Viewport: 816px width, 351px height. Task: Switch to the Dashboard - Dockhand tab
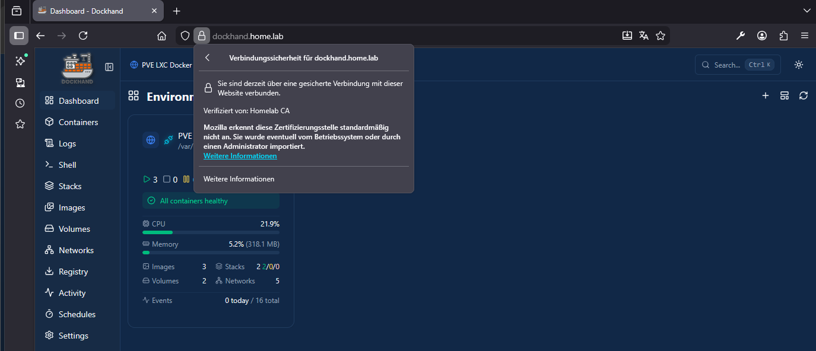tap(89, 11)
